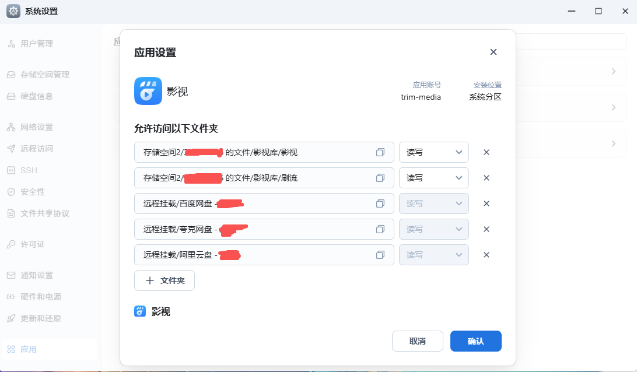Remove the 夸克网盘 mount entry

pyautogui.click(x=487, y=229)
